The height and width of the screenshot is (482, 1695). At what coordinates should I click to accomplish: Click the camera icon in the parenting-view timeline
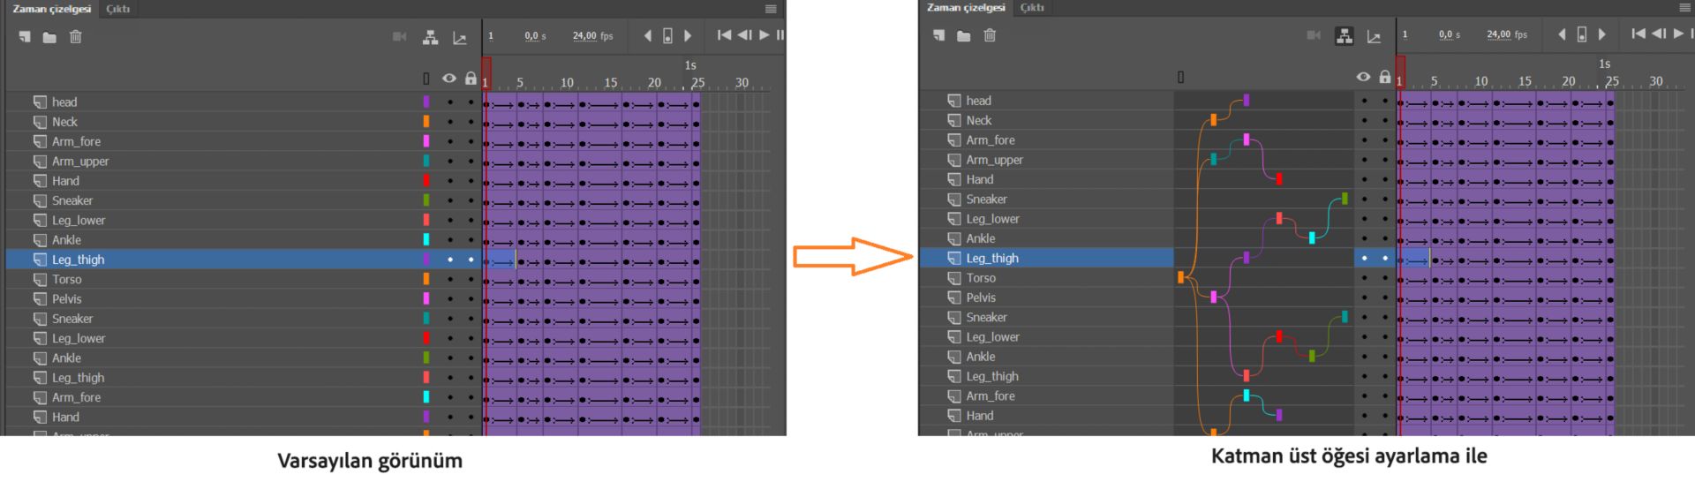point(1314,35)
